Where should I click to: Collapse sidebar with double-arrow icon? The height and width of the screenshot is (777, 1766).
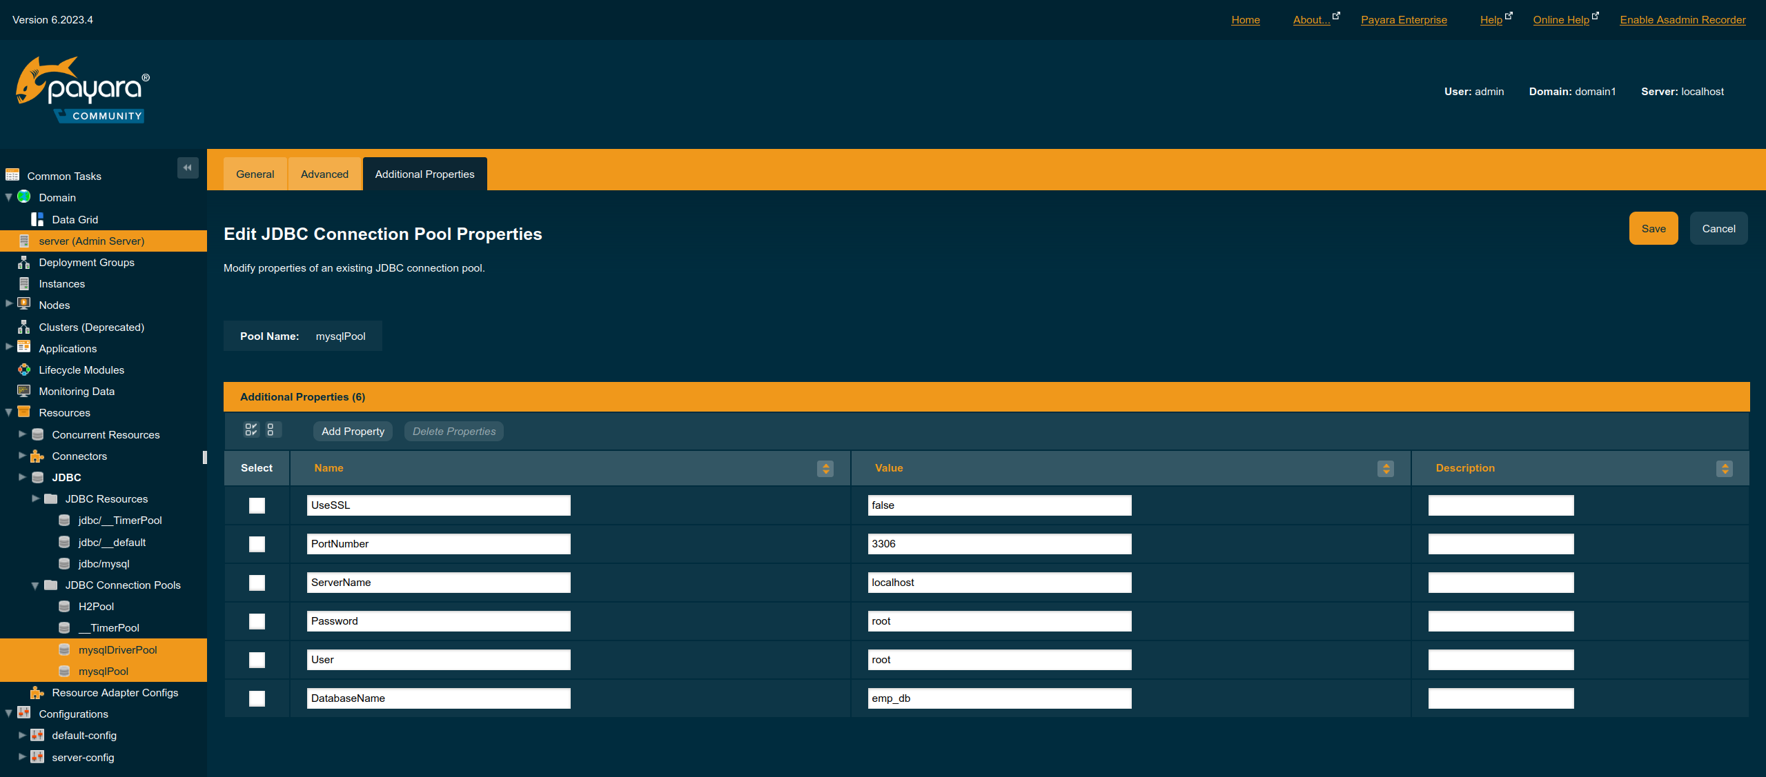(x=187, y=168)
